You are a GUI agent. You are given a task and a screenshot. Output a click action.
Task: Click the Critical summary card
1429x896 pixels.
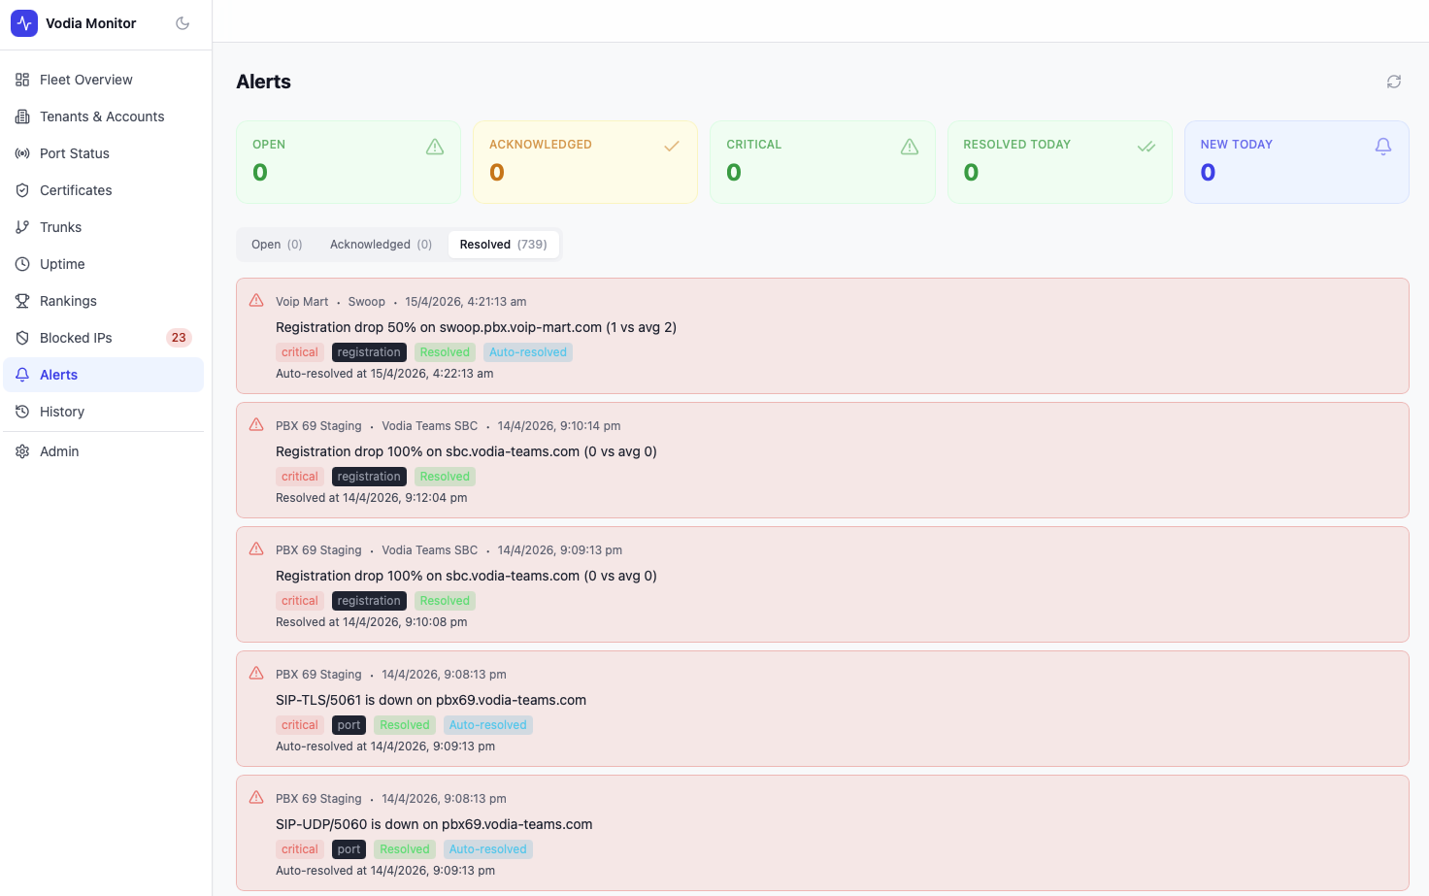tap(821, 161)
